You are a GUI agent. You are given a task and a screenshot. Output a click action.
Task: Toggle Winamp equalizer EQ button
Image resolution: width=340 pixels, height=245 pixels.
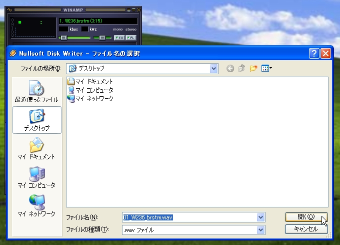[x=119, y=38]
